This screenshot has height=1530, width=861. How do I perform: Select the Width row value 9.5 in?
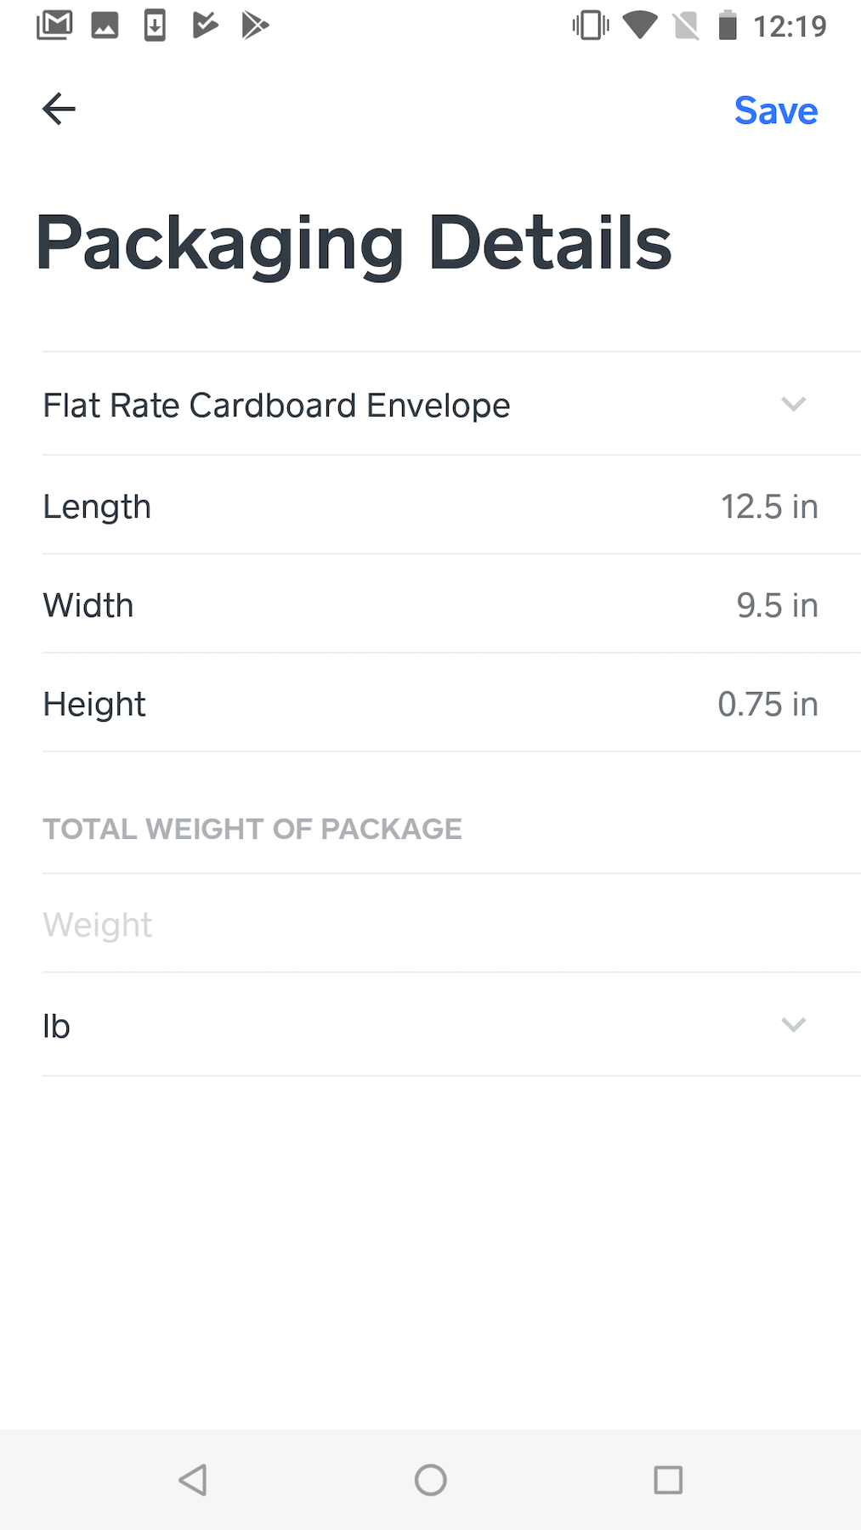[776, 604]
